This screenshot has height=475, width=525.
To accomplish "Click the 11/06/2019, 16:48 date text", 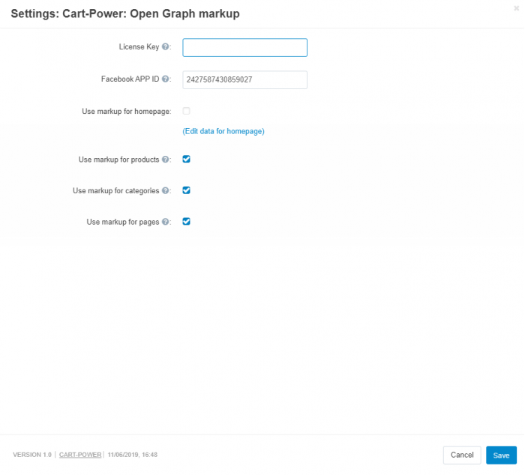I will [x=133, y=455].
